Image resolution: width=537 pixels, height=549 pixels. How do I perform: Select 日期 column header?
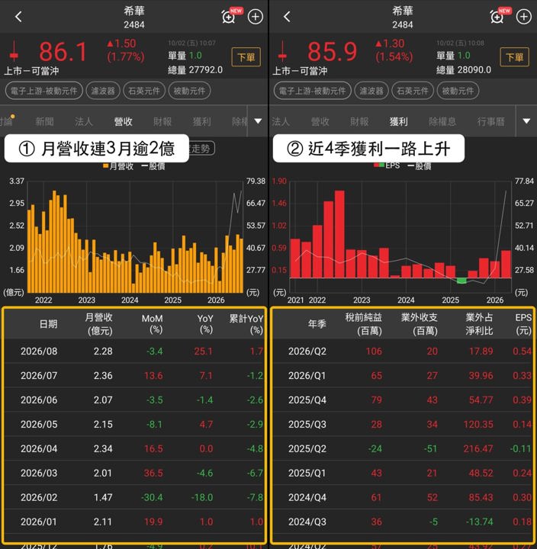48,324
